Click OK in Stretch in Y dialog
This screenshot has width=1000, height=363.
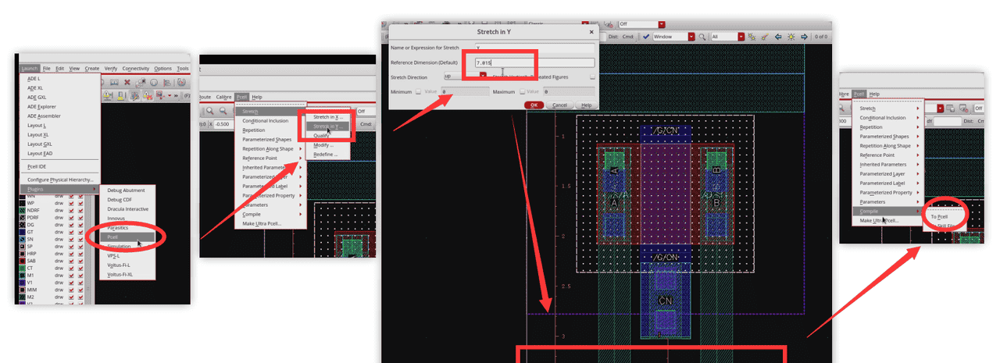coord(534,105)
